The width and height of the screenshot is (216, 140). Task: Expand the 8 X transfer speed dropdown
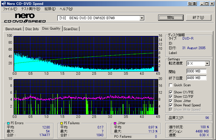click(x=207, y=64)
